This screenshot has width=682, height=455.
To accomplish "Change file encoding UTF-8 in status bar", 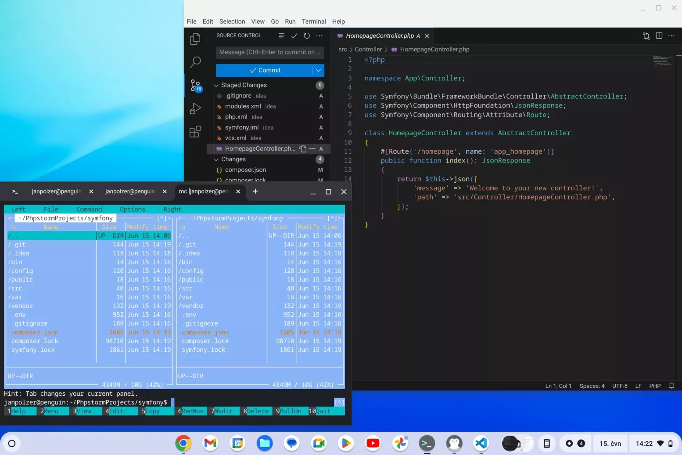I will 620,386.
